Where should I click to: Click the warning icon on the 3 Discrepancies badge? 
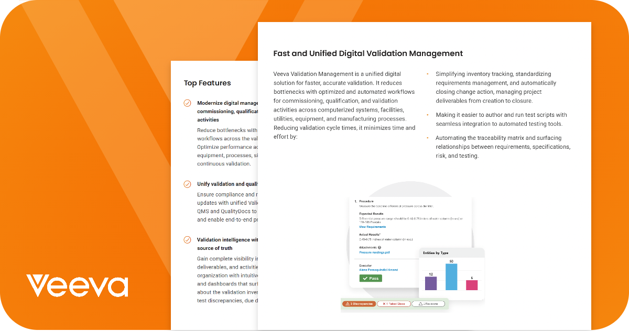point(348,303)
